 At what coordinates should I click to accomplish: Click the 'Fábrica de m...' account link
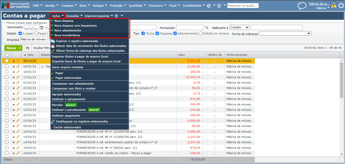click(319, 4)
